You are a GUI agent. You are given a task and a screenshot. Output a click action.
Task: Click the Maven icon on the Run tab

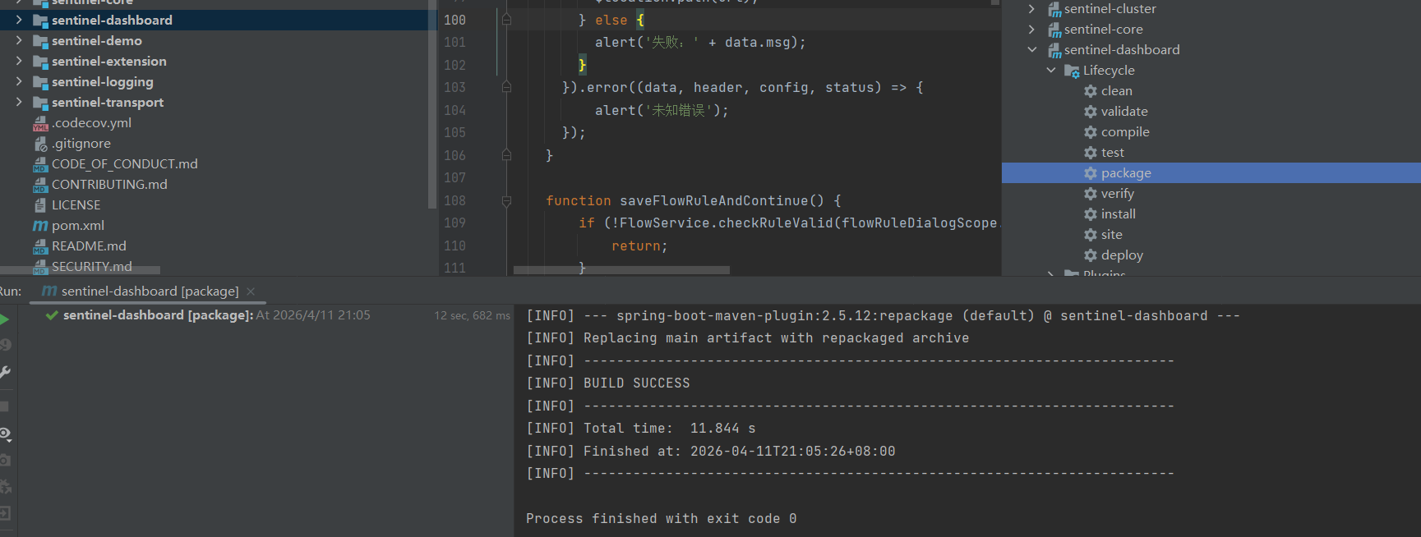click(x=49, y=291)
